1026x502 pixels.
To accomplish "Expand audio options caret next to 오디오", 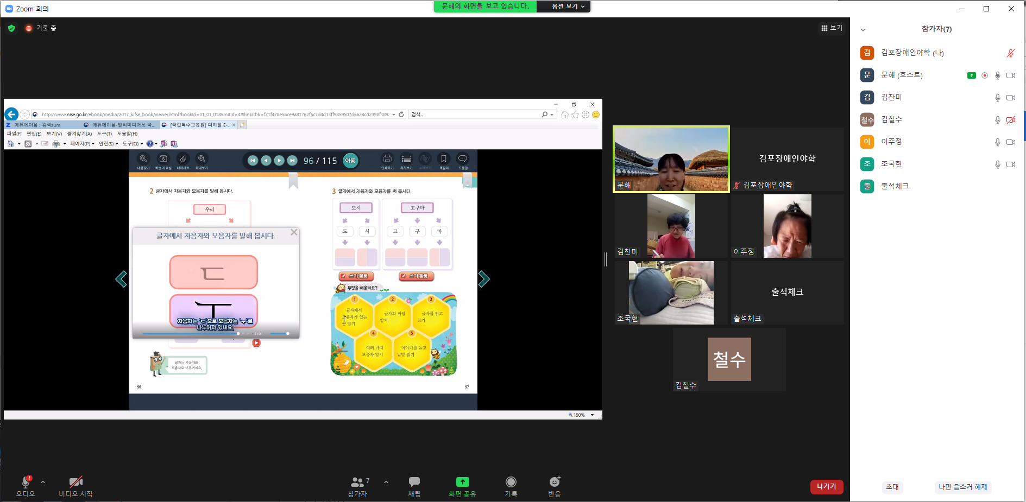I will click(43, 481).
